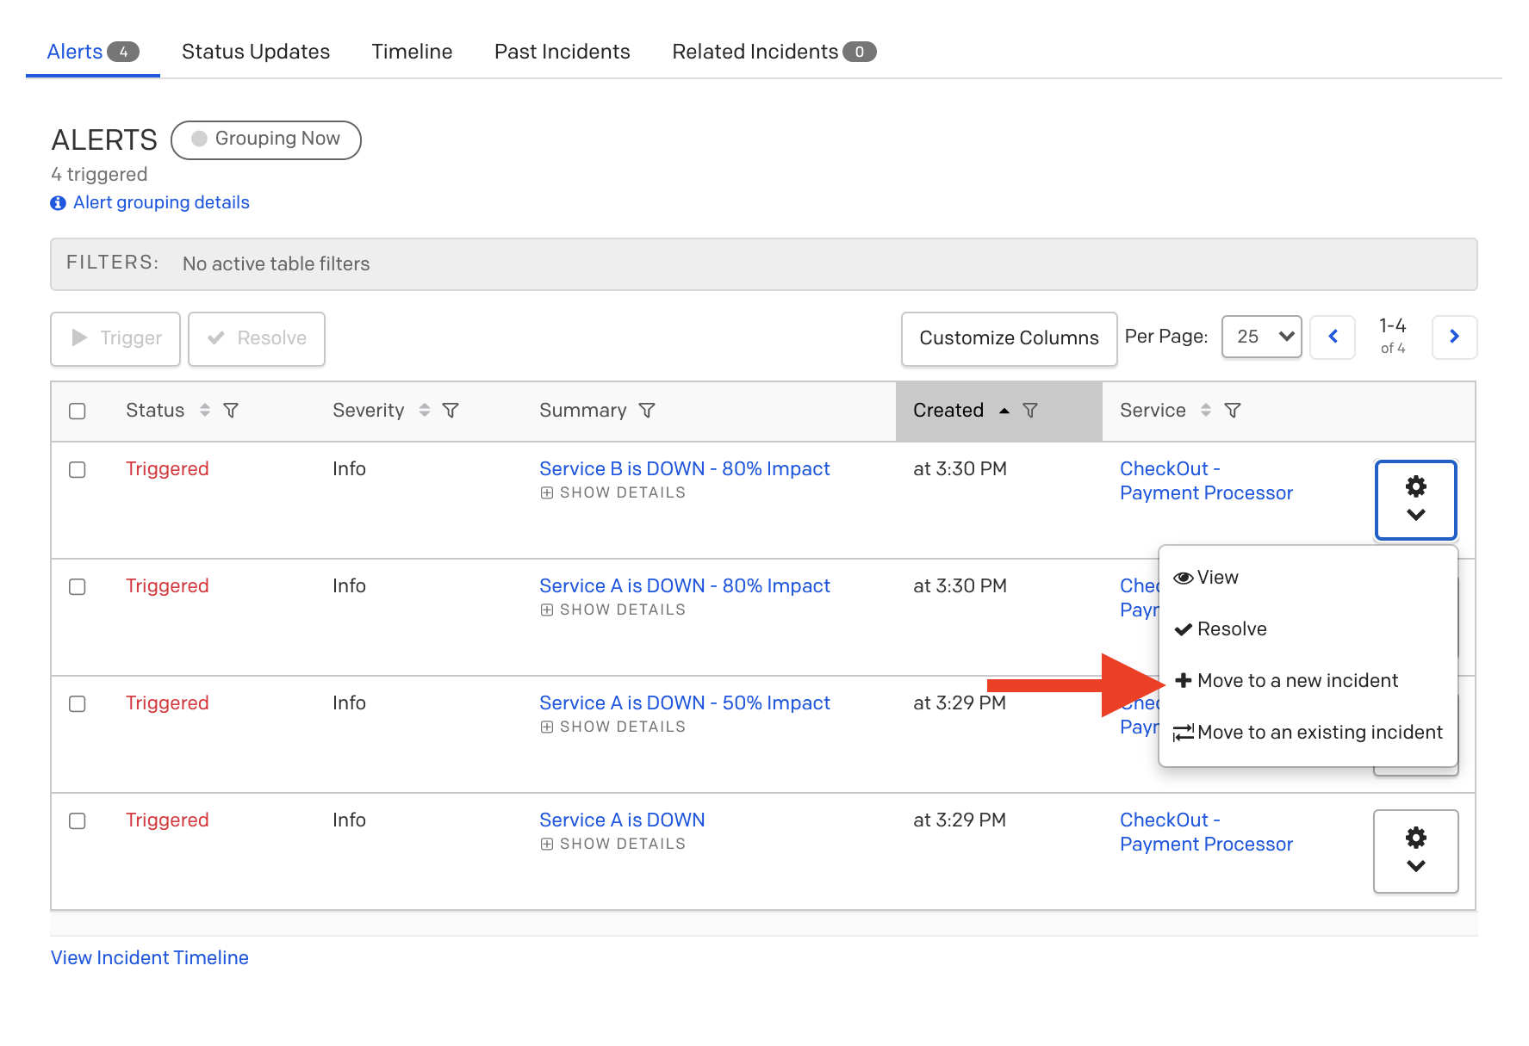Image resolution: width=1529 pixels, height=1046 pixels.
Task: Filter the Status column
Action: tap(231, 411)
